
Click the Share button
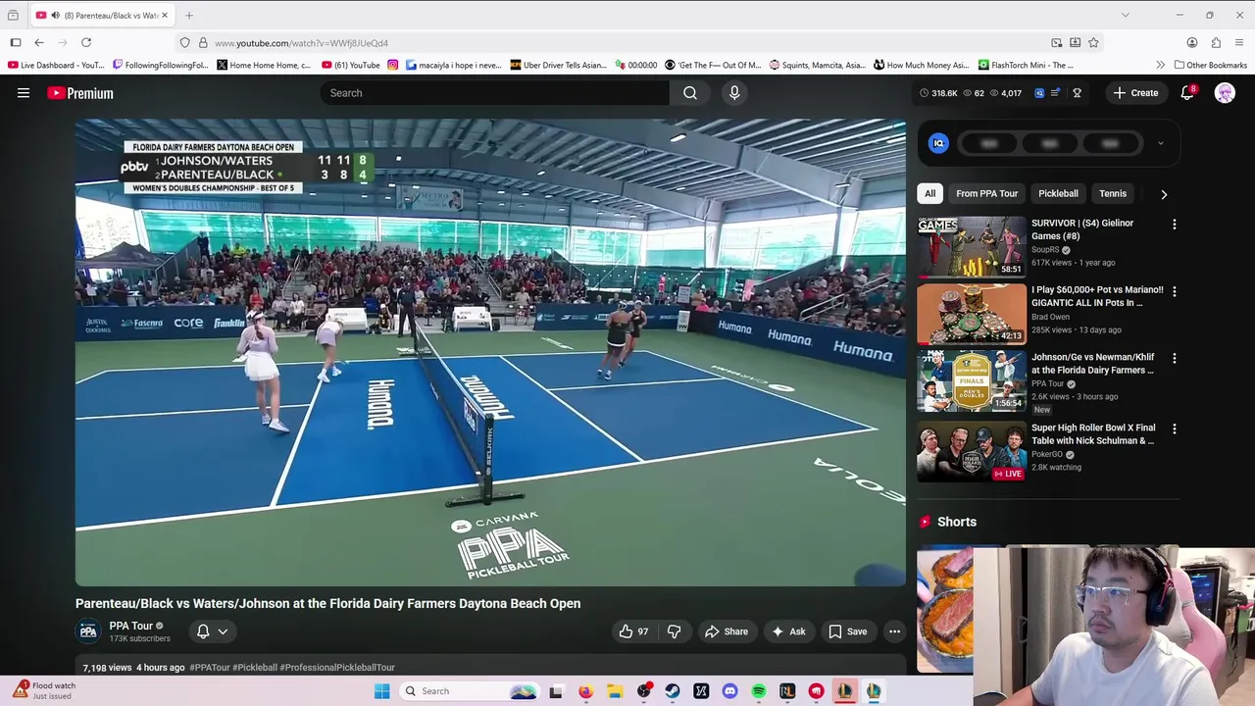(x=727, y=631)
